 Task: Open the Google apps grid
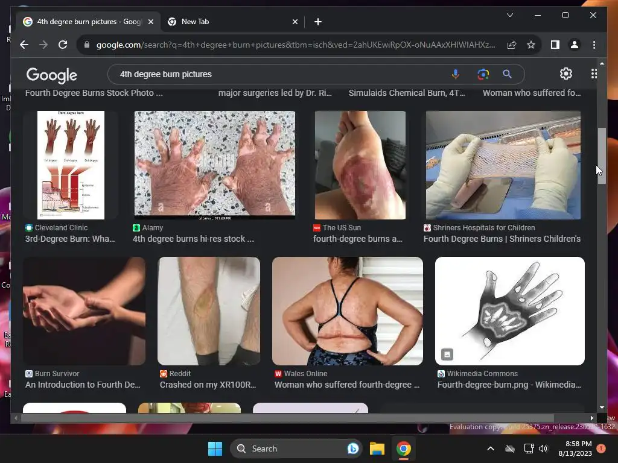(594, 74)
